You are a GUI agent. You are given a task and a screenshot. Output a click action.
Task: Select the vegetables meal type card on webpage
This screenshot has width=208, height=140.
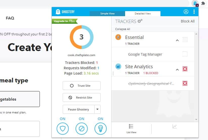pos(20,99)
